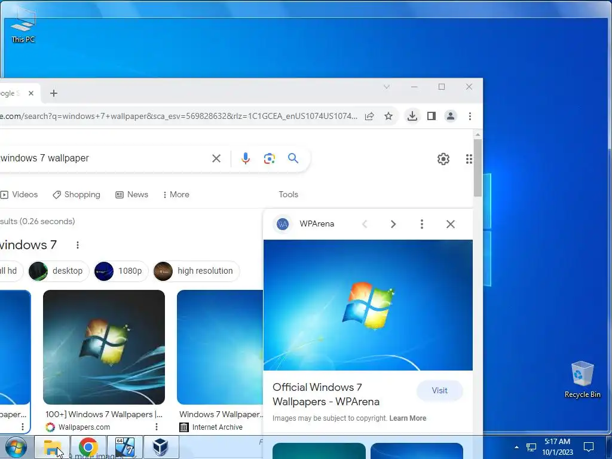The width and height of the screenshot is (612, 459).
Task: Open Google apps grid icon
Action: (x=469, y=159)
